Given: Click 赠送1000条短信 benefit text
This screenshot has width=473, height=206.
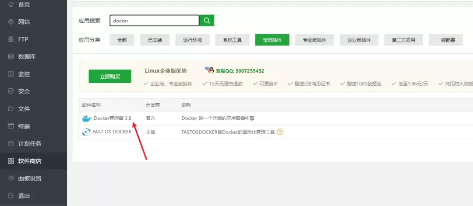Looking at the screenshot, I should point(364,84).
